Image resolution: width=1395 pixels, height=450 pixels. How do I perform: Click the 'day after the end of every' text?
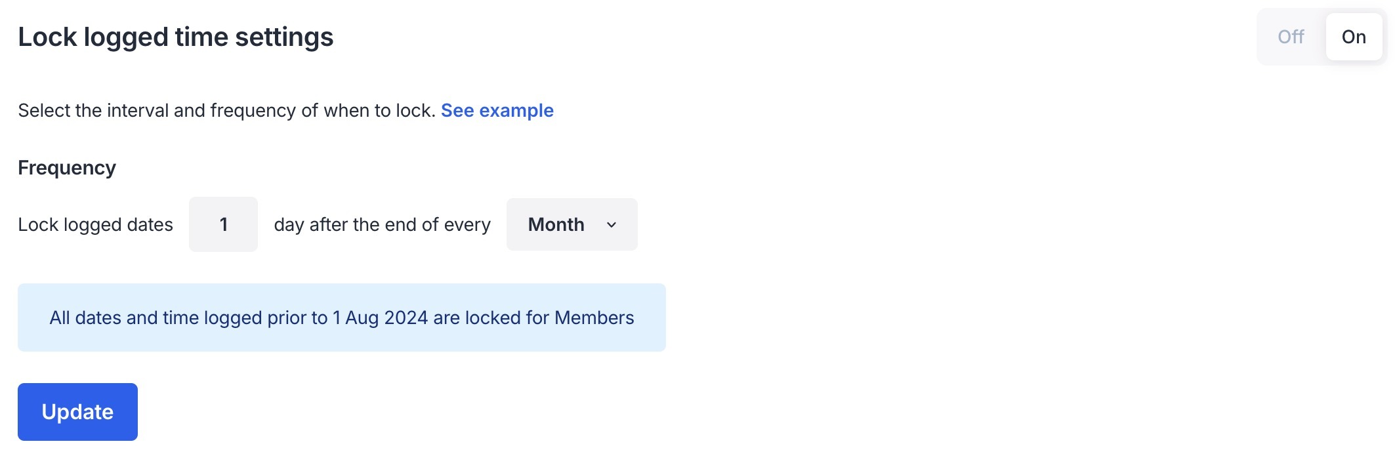click(382, 224)
